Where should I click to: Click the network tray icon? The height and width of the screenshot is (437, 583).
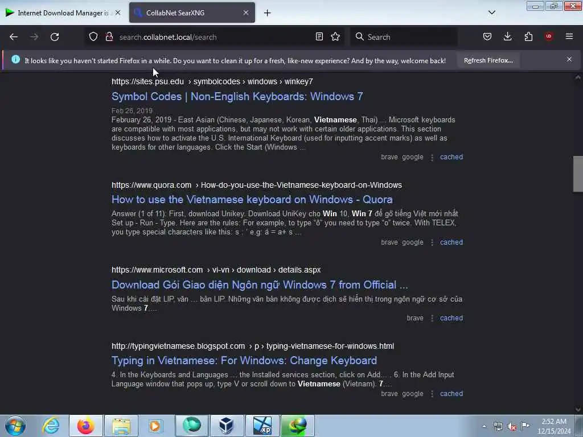click(x=498, y=426)
